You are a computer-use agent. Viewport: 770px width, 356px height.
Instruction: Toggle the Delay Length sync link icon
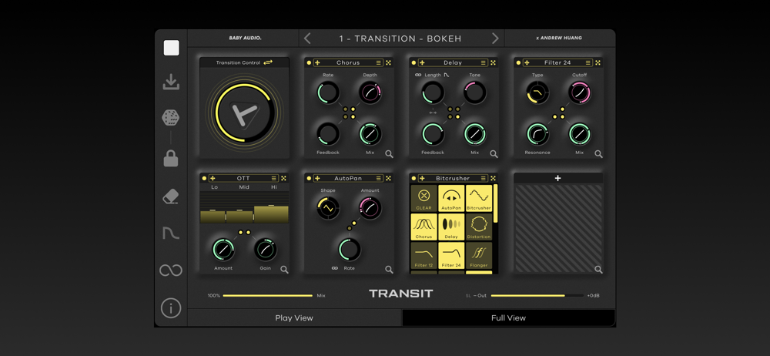coord(418,76)
